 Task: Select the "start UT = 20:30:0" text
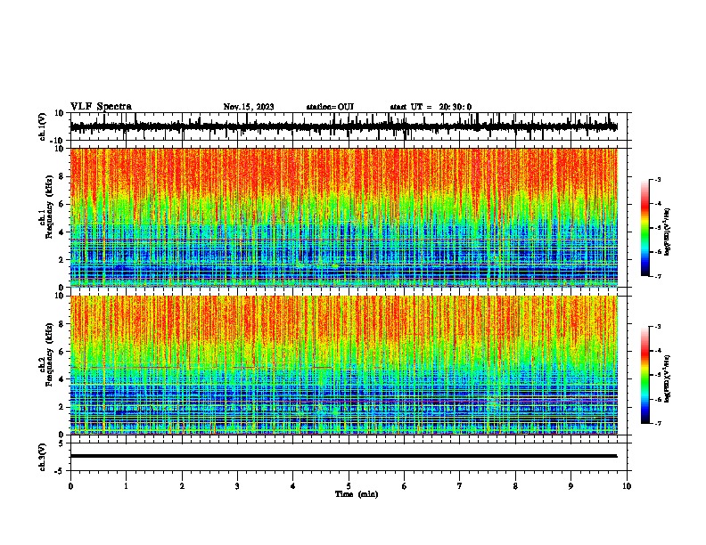pyautogui.click(x=431, y=107)
